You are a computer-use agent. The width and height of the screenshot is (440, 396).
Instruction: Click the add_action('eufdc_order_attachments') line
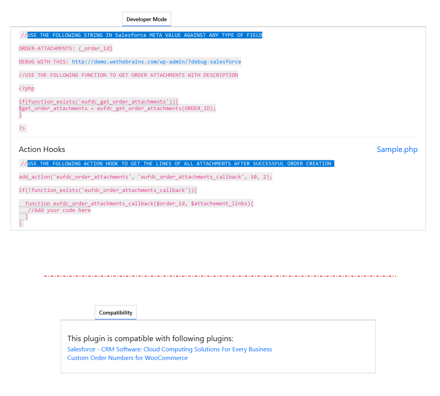145,177
